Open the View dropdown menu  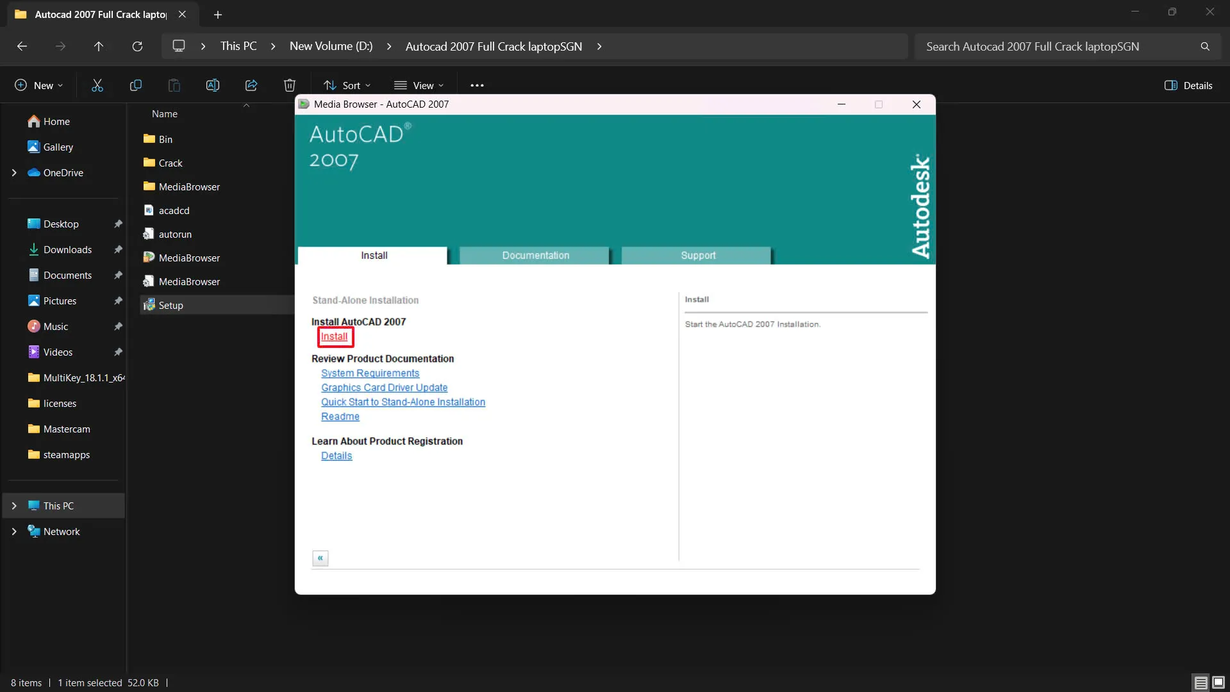419,85
